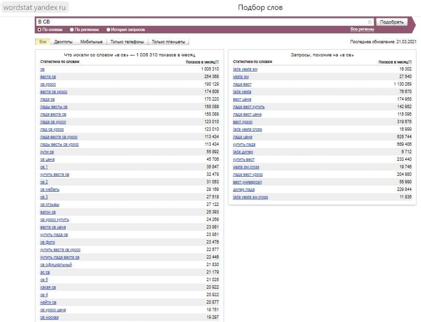The height and width of the screenshot is (322, 421).
Task: Open the 'Все регионы' region selector
Action: [x=362, y=29]
